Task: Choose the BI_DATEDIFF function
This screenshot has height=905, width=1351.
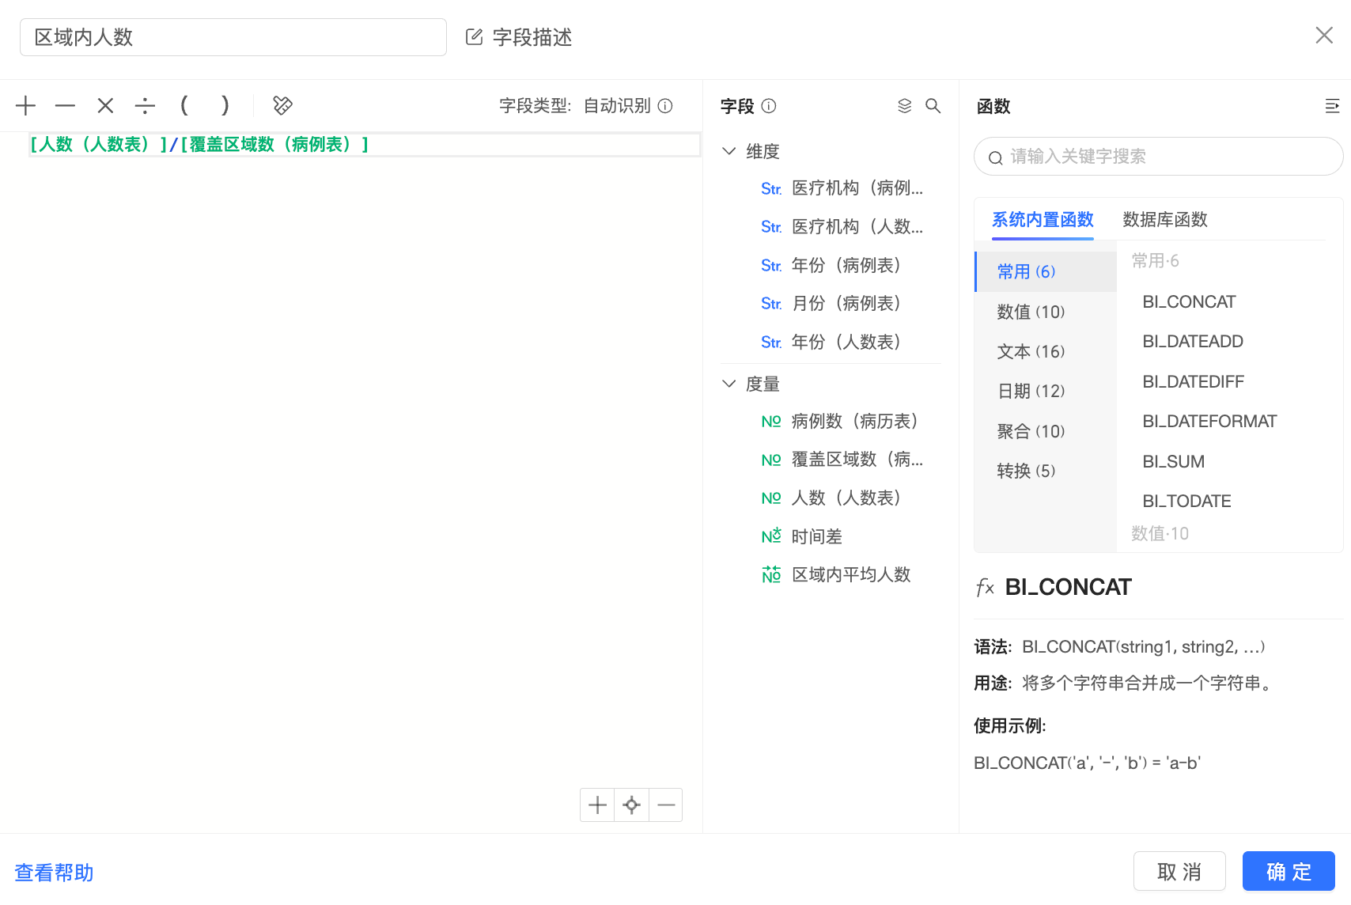Action: [1193, 381]
